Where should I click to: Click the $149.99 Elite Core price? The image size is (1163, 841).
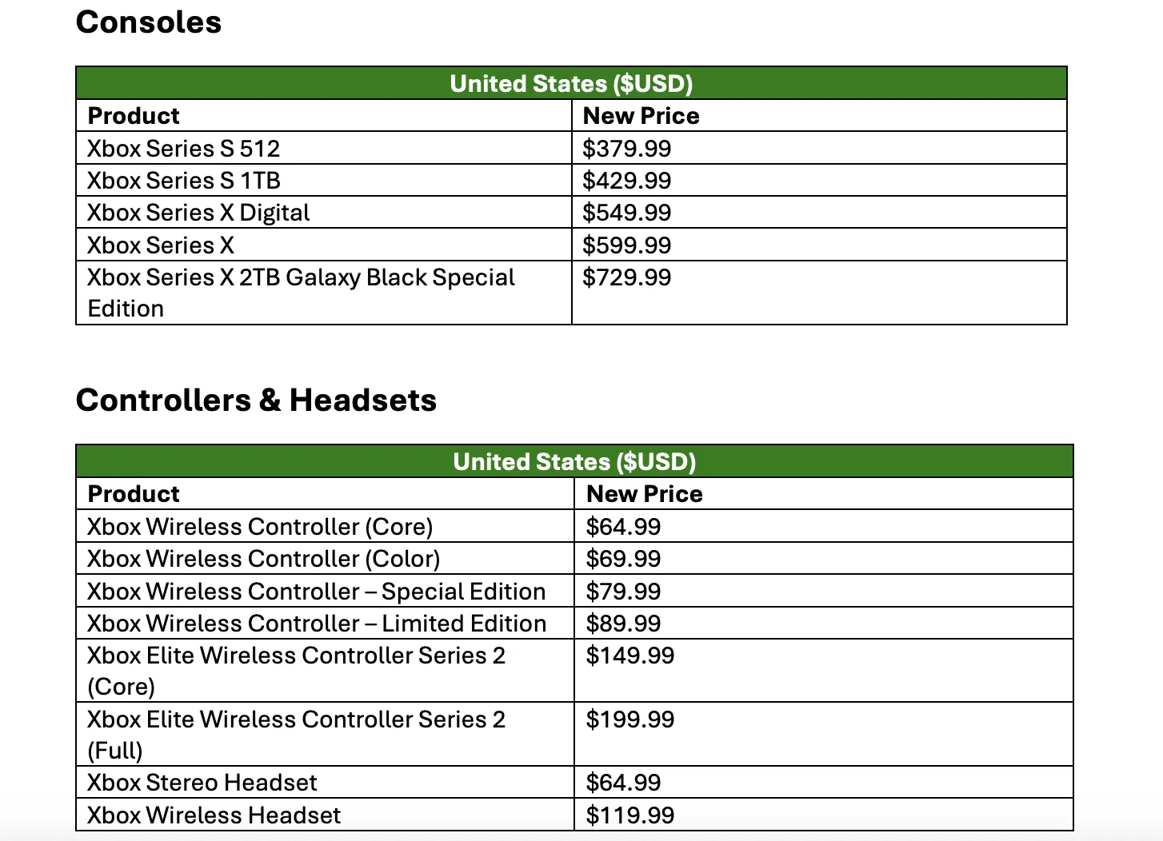coord(630,656)
